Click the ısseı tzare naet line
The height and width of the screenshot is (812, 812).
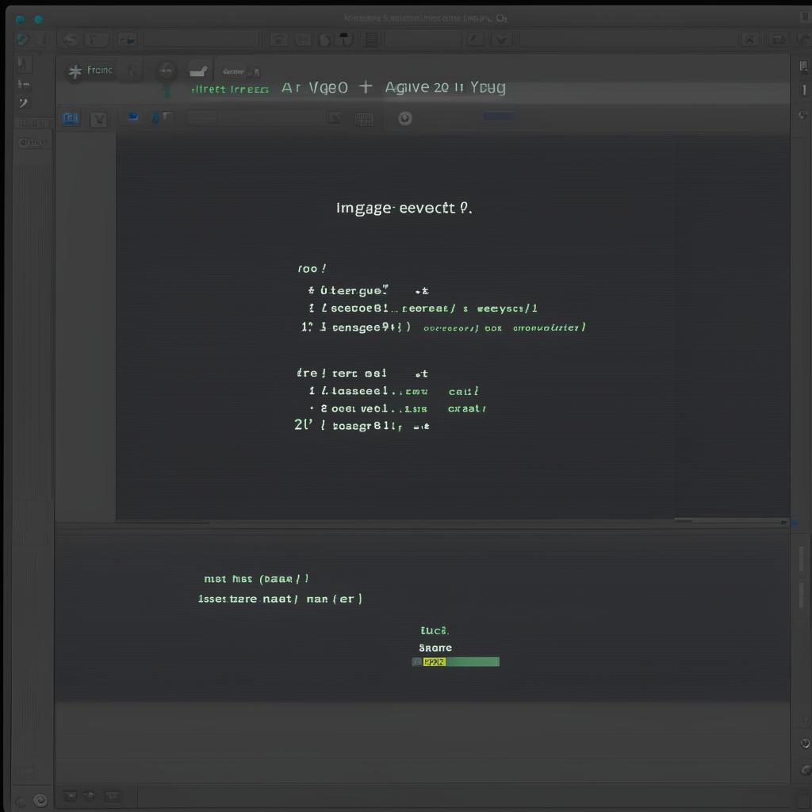(x=280, y=599)
